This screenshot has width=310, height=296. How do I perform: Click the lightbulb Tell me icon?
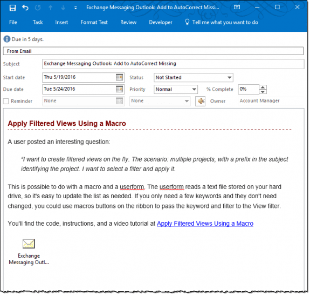click(x=187, y=22)
